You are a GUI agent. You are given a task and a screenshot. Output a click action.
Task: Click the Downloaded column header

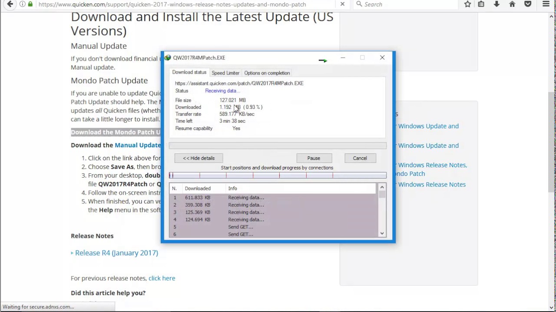point(203,188)
